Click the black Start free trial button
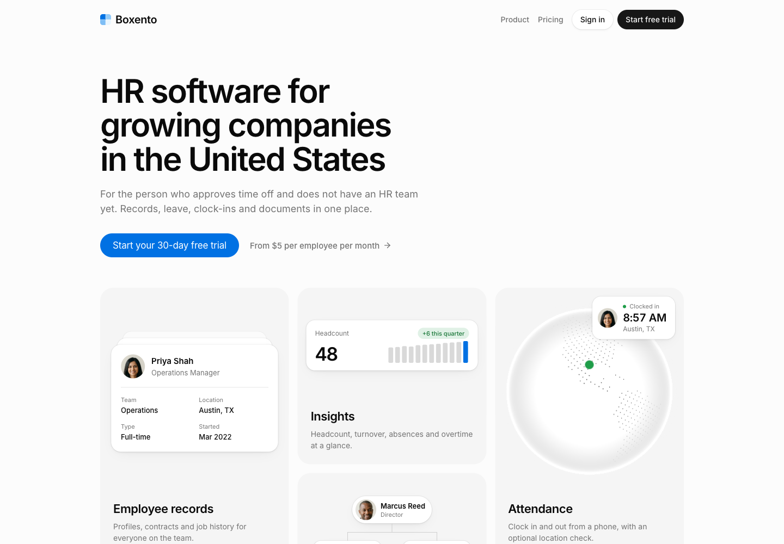Image resolution: width=784 pixels, height=544 pixels. click(x=651, y=20)
